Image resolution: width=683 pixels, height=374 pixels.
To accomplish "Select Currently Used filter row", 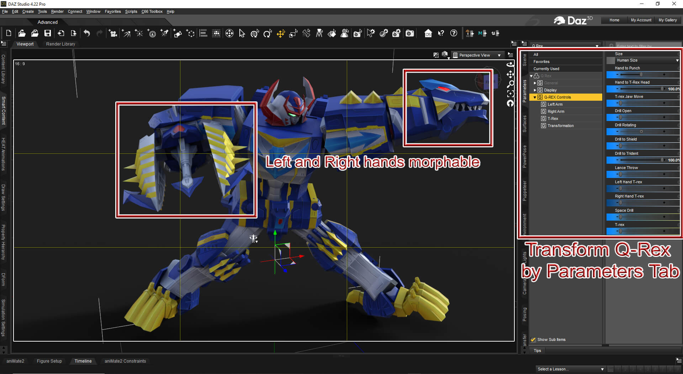I will pos(566,69).
